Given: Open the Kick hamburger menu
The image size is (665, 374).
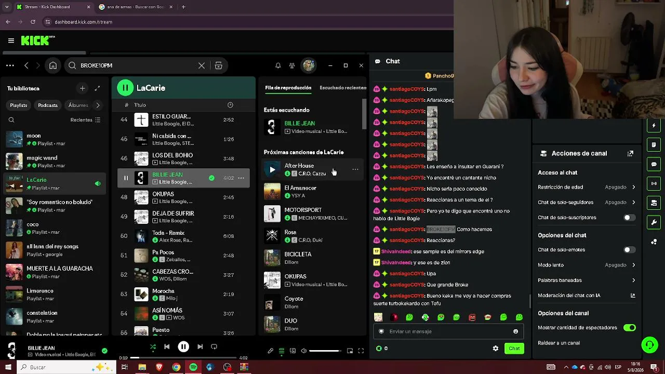Looking at the screenshot, I should [11, 41].
